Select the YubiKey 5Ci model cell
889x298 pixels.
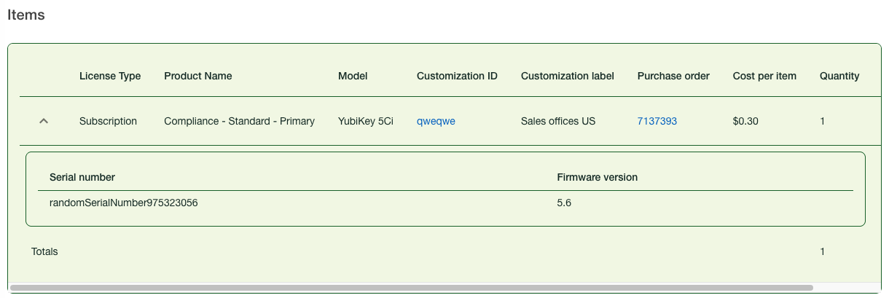pyautogui.click(x=365, y=122)
